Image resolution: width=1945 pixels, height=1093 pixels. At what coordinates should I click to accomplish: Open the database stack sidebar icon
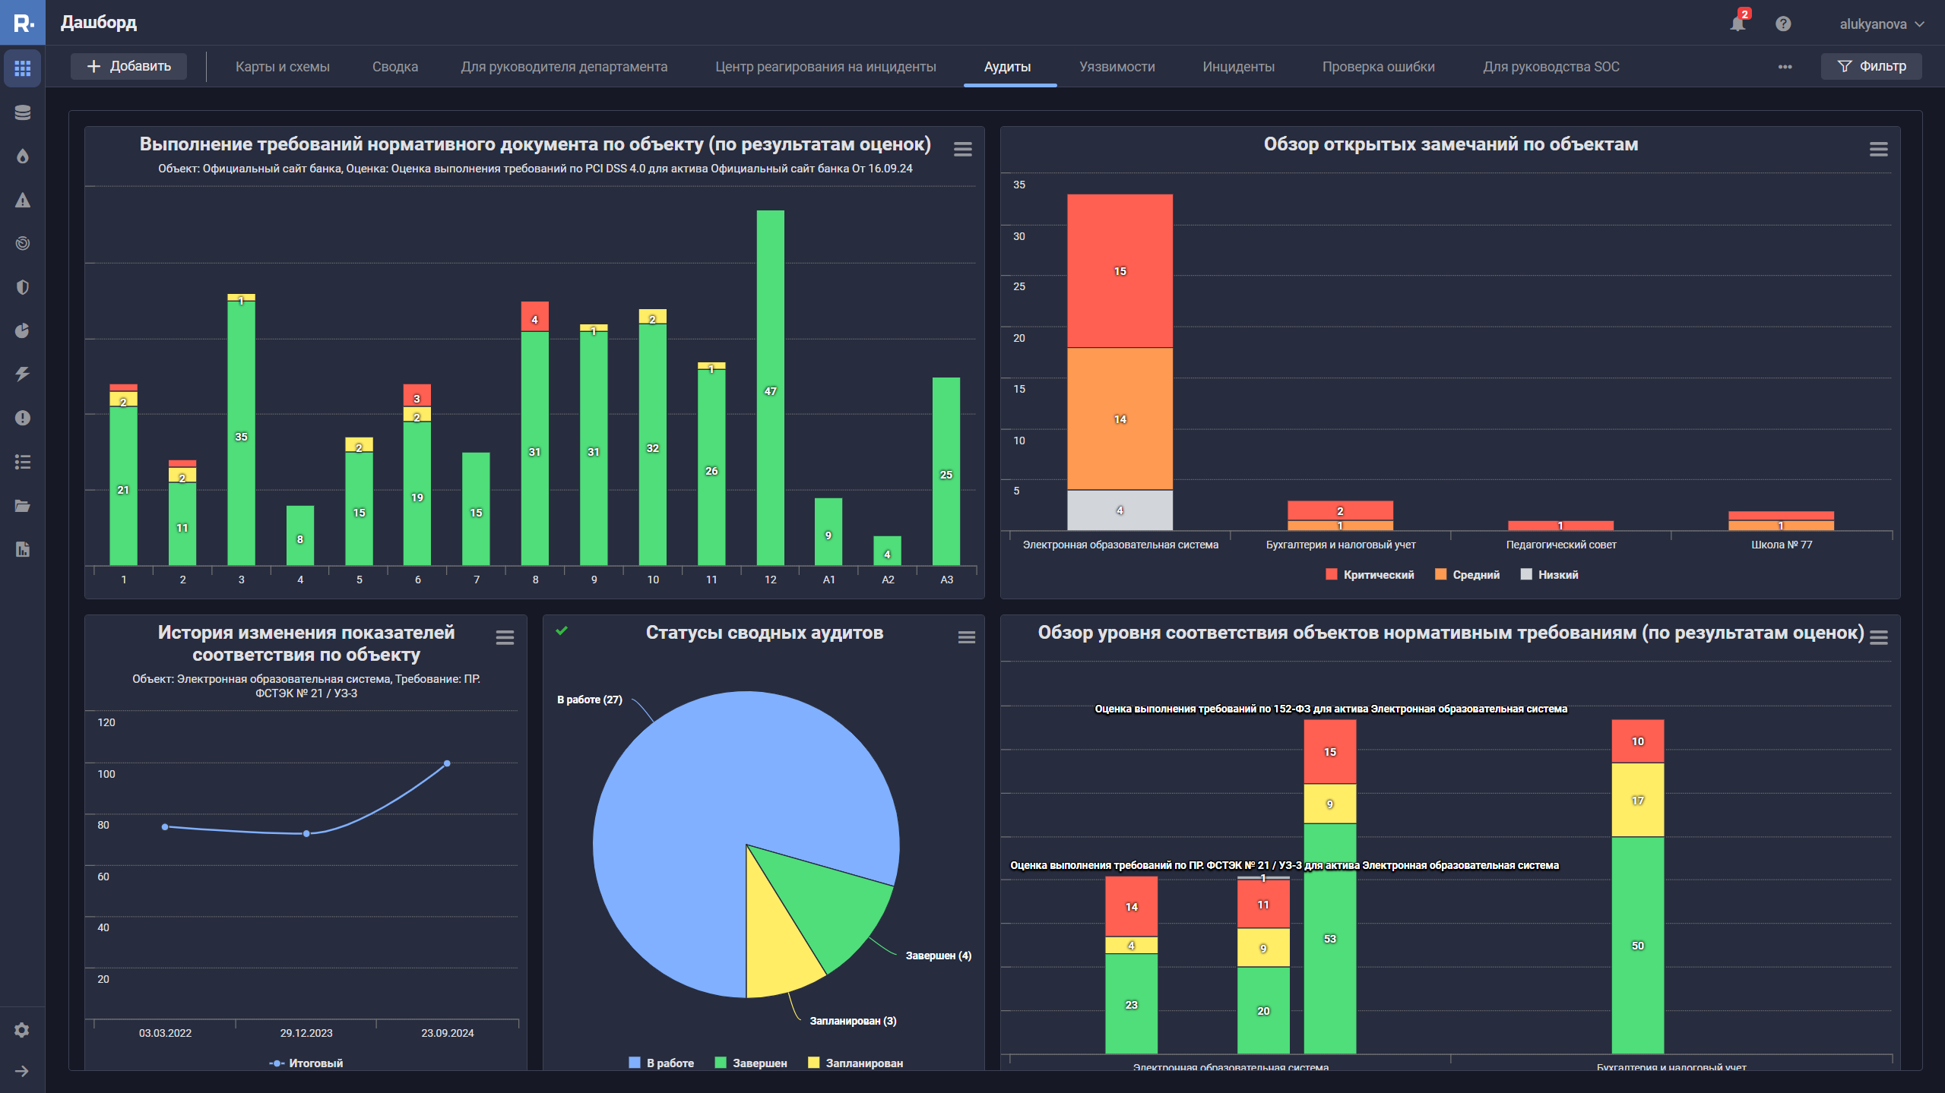coord(22,112)
